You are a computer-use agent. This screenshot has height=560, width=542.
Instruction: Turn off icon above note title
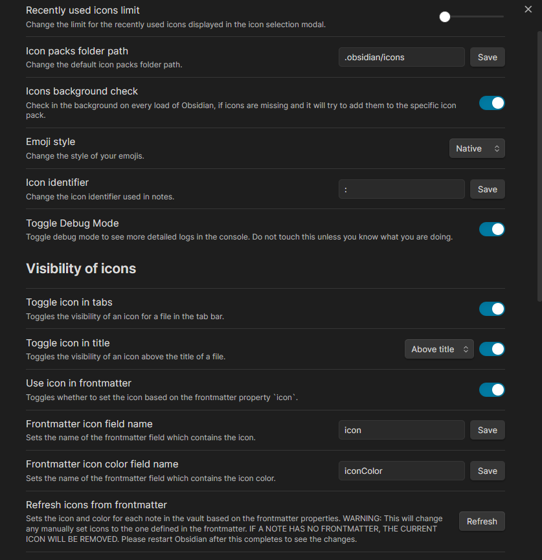coord(491,349)
